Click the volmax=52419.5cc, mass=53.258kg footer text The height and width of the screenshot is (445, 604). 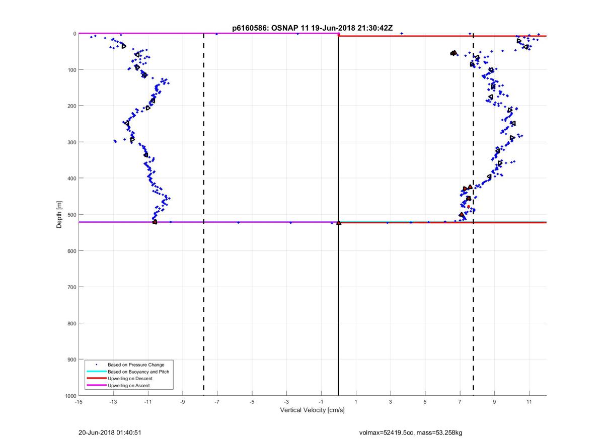[x=411, y=432]
